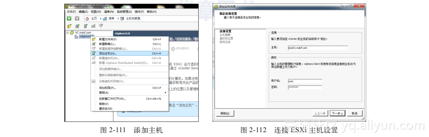Click the 密码 password field
The height and width of the screenshot is (137, 429).
pyautogui.click(x=305, y=88)
